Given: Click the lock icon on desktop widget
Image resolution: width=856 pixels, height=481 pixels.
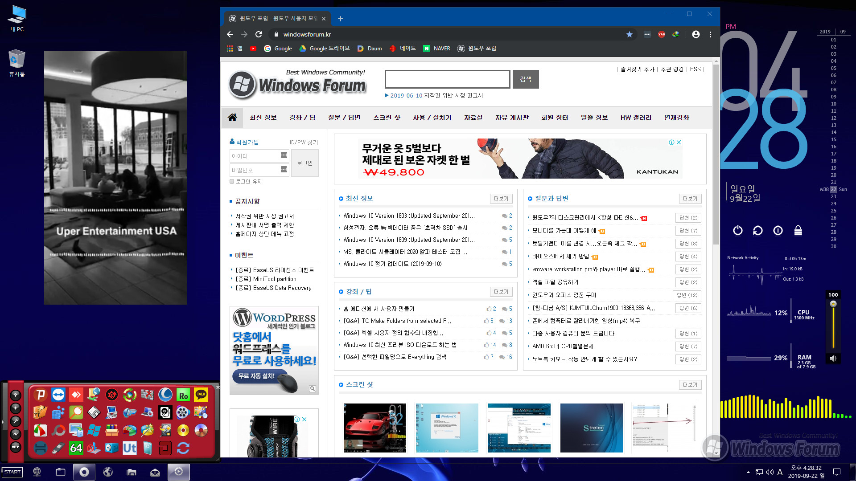Looking at the screenshot, I should (798, 230).
